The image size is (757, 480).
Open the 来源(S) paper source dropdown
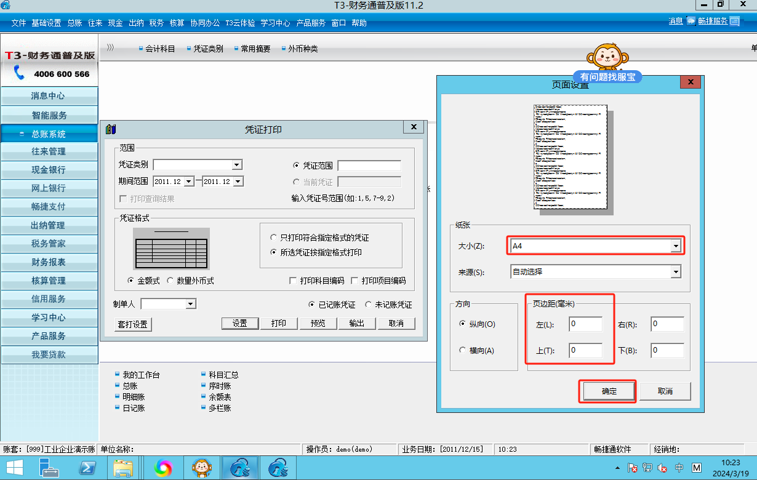point(676,271)
